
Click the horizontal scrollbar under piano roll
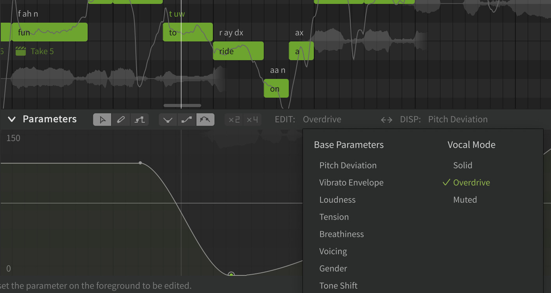(183, 105)
